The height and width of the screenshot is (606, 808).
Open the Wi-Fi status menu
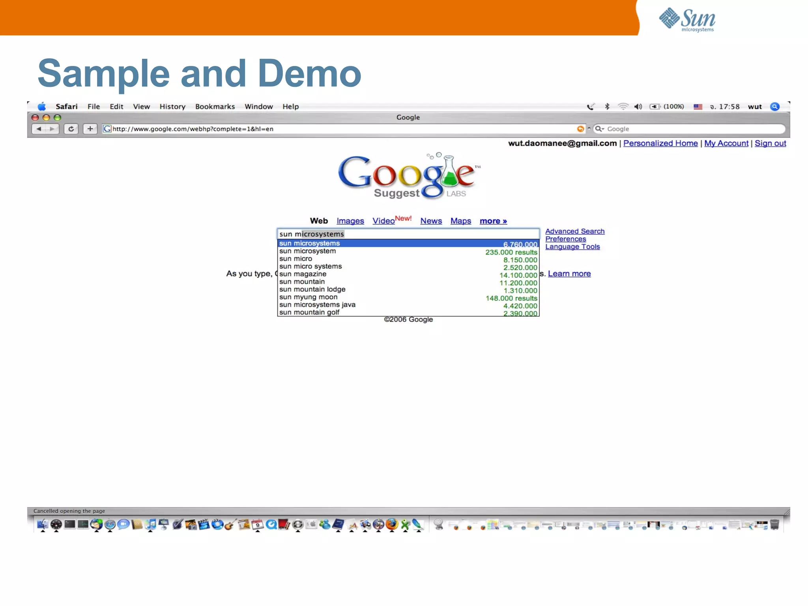(623, 107)
